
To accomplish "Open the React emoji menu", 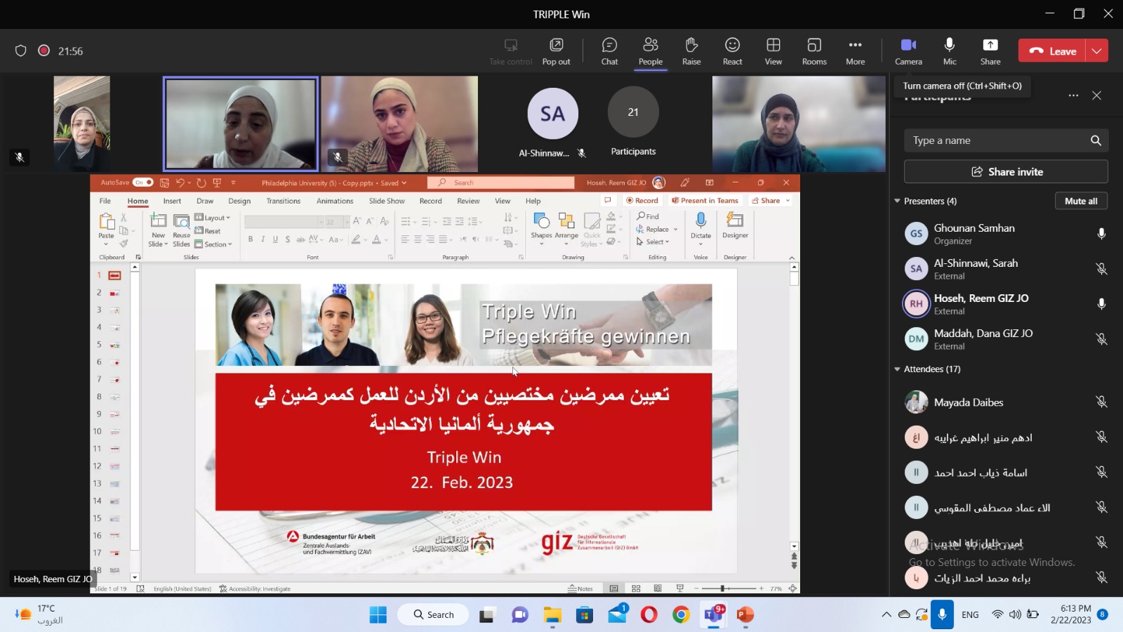I will (732, 51).
